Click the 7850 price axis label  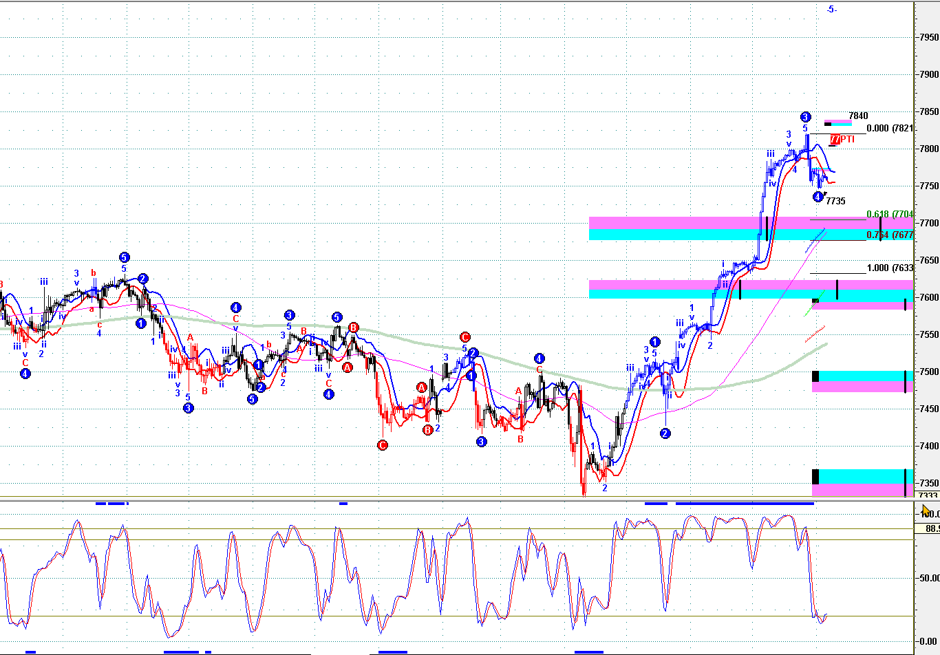click(929, 111)
